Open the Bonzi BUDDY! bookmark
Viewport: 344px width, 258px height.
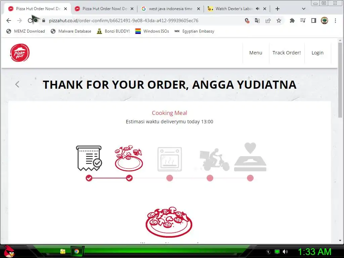point(113,31)
